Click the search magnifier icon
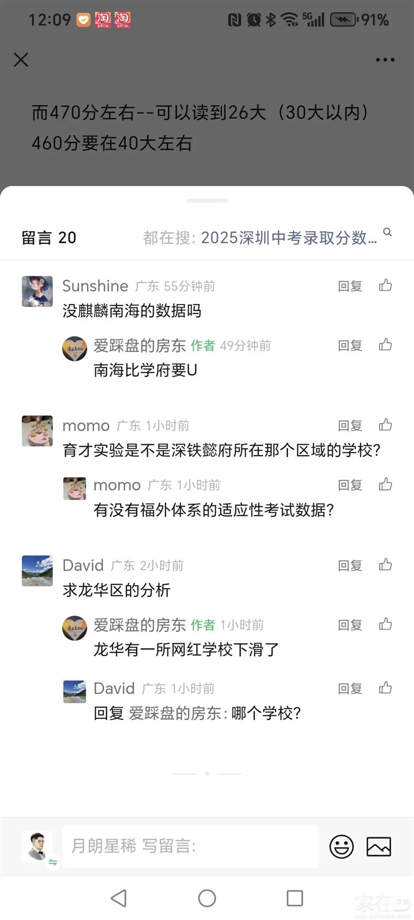Viewport: 414px width, 920px height. pyautogui.click(x=387, y=233)
